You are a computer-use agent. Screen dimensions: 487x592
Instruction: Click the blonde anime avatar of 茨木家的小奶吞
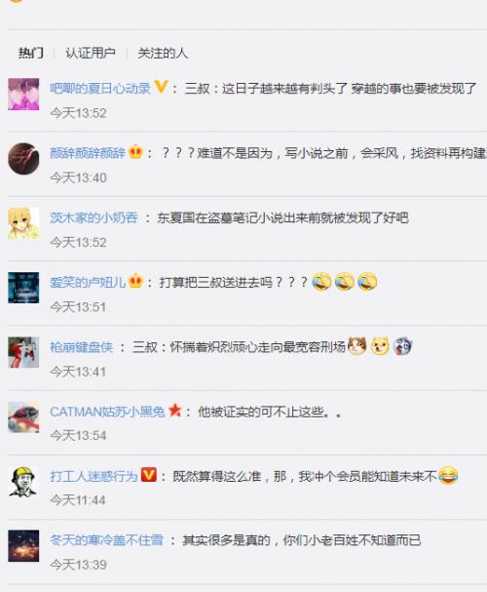click(x=23, y=223)
